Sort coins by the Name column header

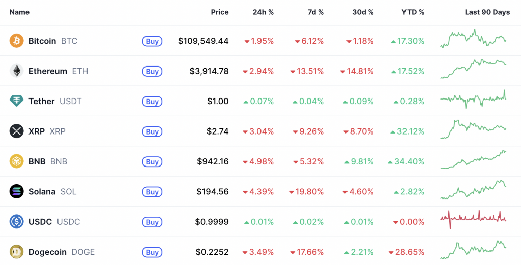(x=19, y=12)
